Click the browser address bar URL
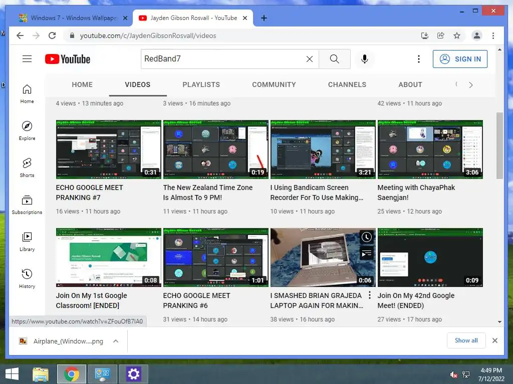 click(148, 35)
